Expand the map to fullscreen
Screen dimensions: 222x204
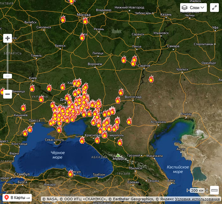[214, 8]
